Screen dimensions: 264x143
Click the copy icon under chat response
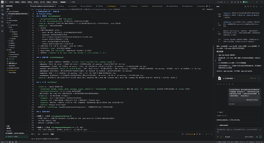[218, 84]
